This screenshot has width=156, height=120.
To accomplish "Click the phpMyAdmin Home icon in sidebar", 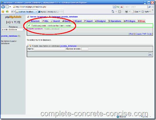I will pos(8,22).
